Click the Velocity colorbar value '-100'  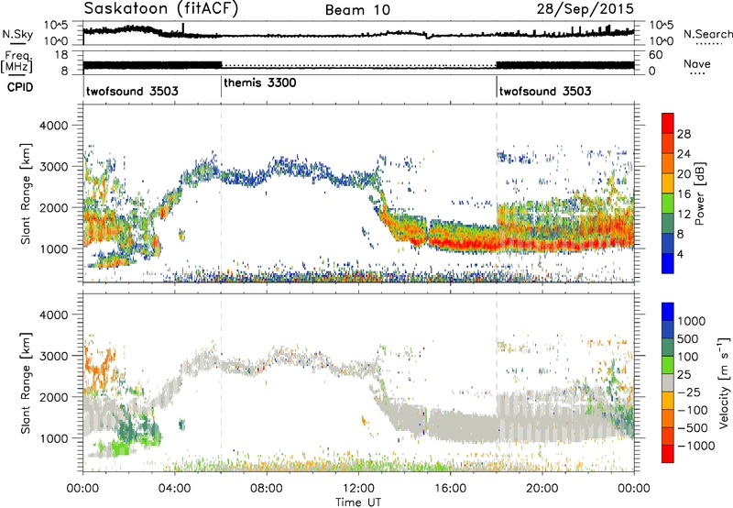[692, 410]
